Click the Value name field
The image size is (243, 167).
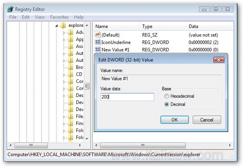161,79
